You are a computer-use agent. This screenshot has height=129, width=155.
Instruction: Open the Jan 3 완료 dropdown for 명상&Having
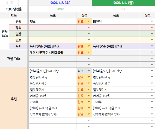(89, 77)
